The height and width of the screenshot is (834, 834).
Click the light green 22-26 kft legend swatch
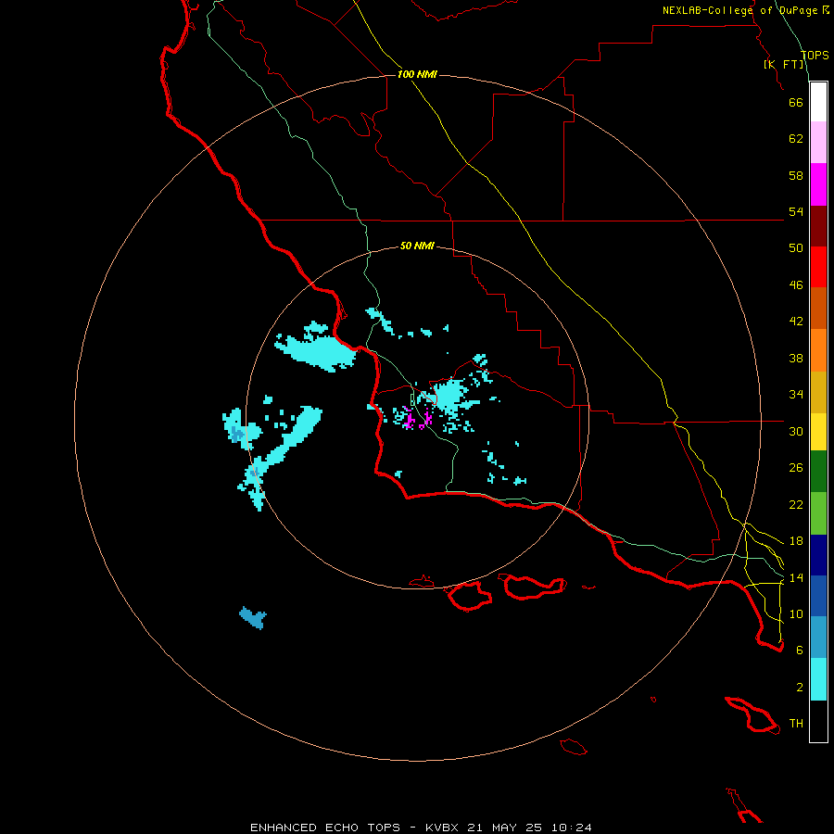coord(818,513)
